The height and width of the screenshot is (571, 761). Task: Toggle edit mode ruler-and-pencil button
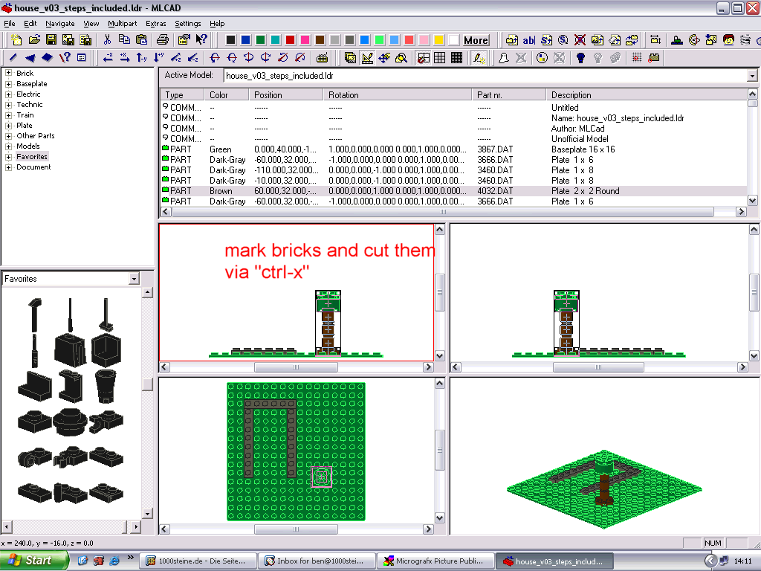point(367,58)
